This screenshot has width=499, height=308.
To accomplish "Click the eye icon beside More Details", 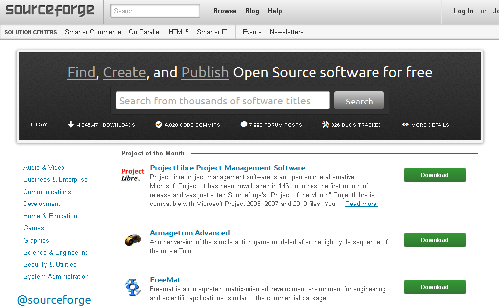I will point(405,125).
